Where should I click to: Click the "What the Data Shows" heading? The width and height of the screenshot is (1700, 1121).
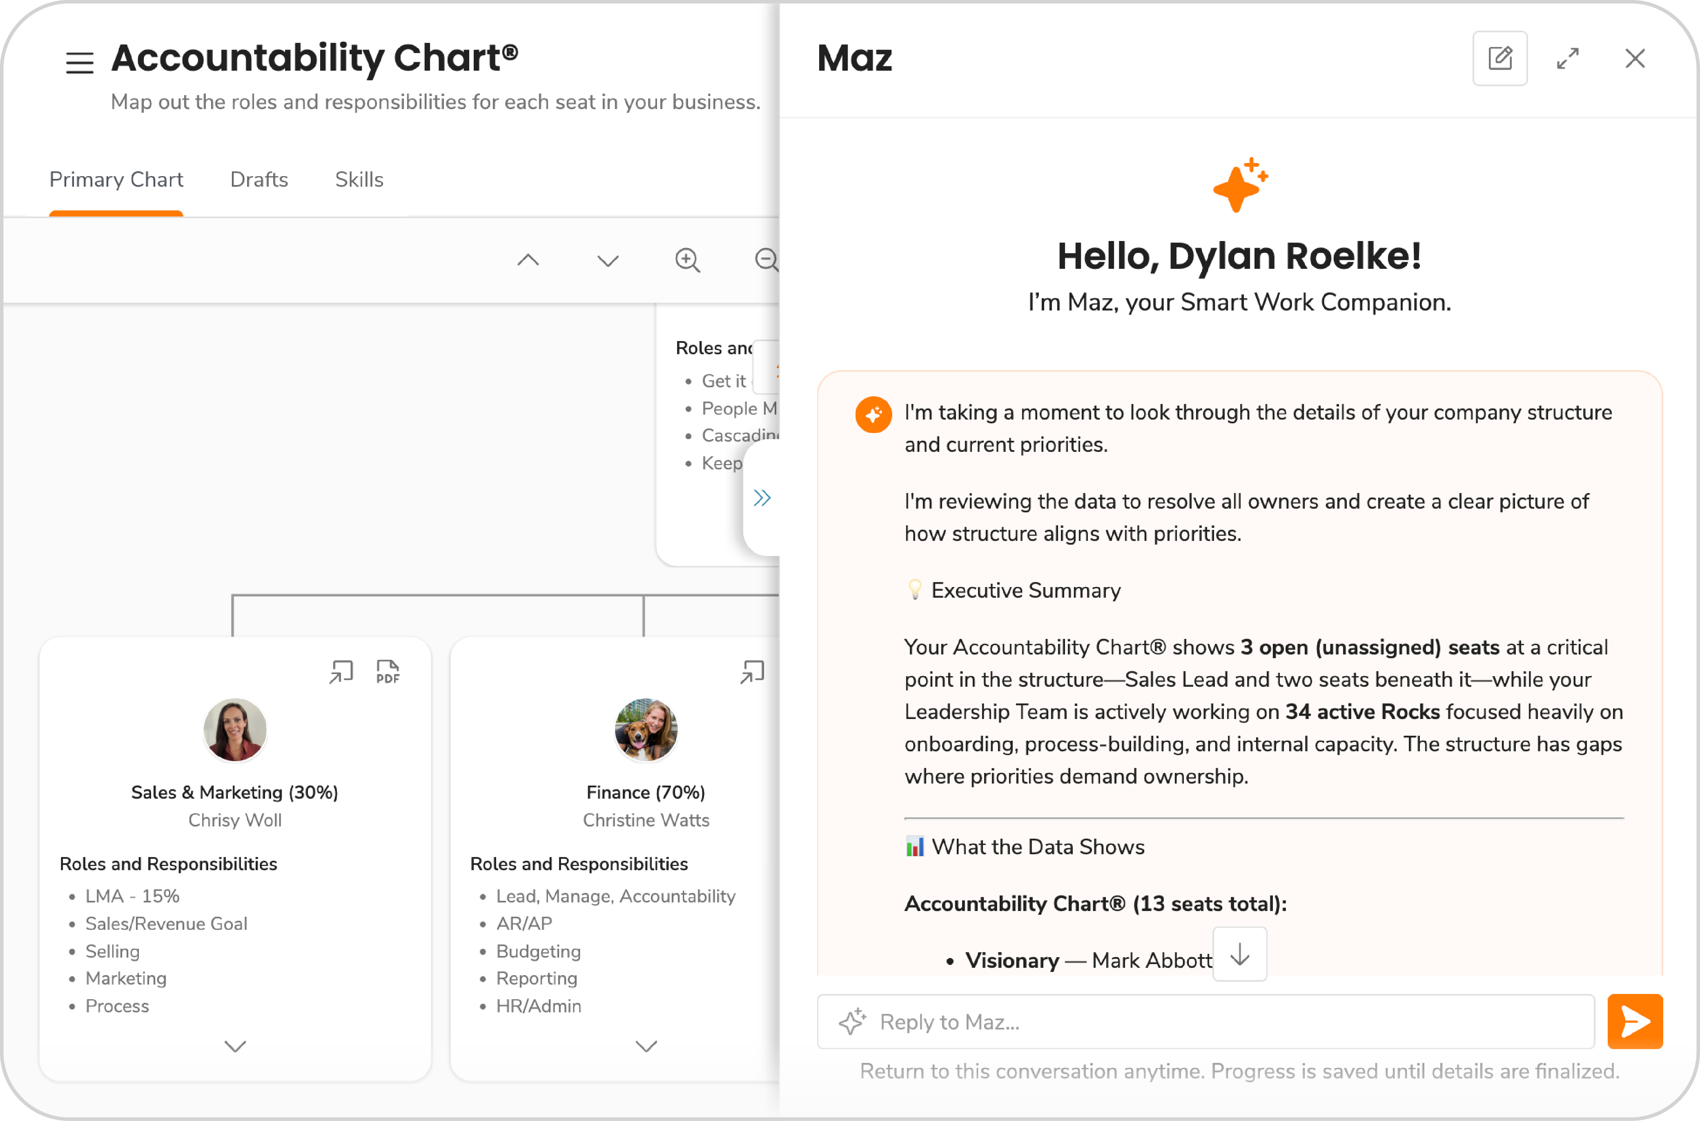1038,846
